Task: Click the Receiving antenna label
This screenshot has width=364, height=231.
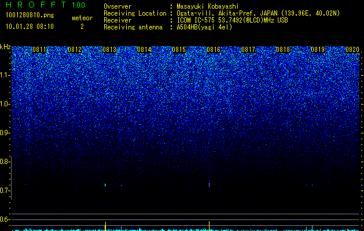Action: [x=133, y=27]
